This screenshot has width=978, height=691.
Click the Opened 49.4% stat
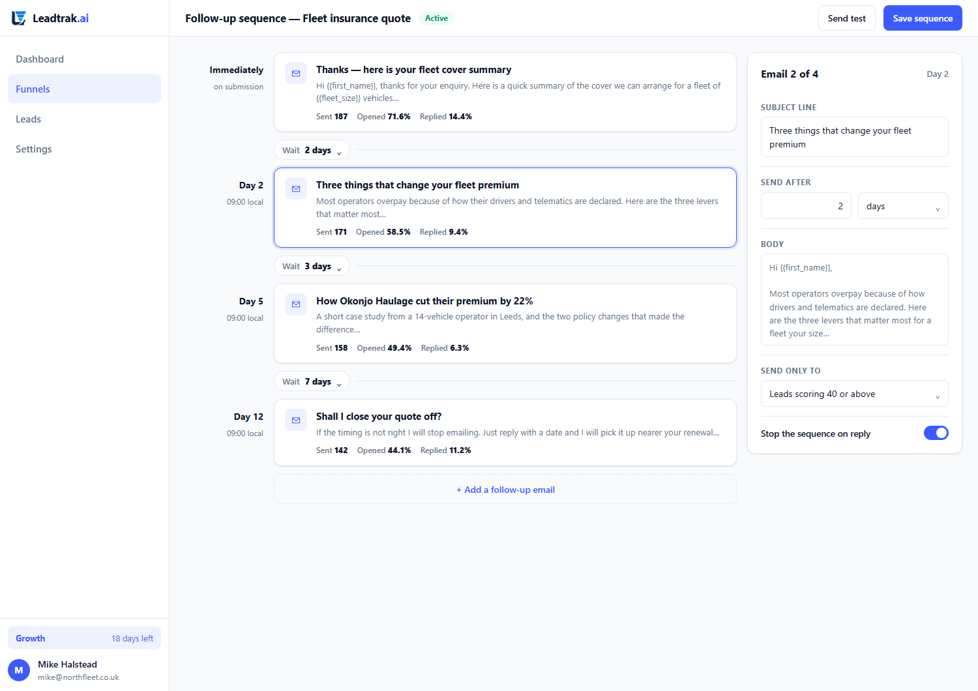pyautogui.click(x=384, y=348)
